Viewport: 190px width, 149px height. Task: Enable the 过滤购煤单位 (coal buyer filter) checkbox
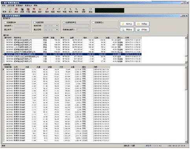click(x=64, y=22)
